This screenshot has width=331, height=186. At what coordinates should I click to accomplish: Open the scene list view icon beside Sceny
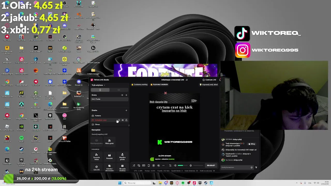point(122,95)
